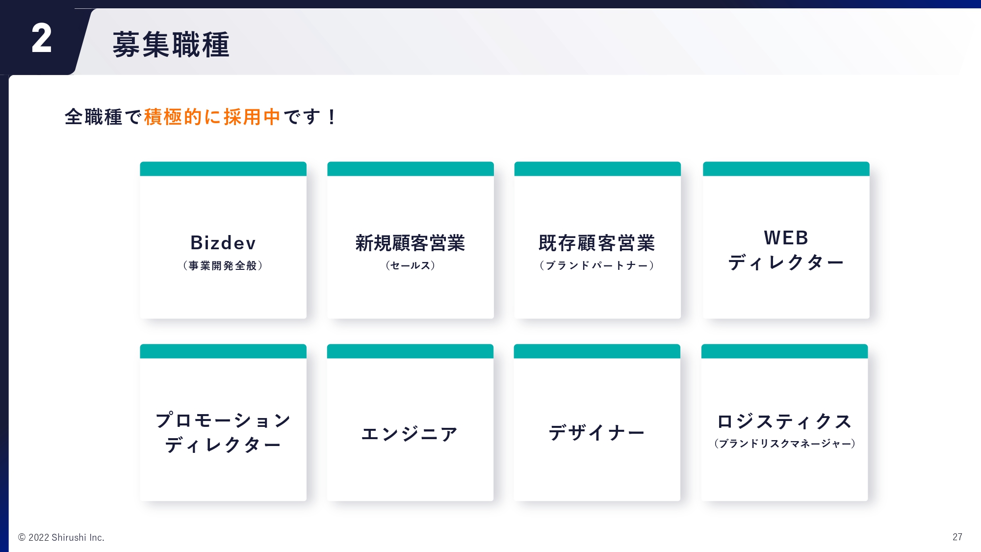
Task: Select the 既存顧客営業 card
Action: coord(597,240)
